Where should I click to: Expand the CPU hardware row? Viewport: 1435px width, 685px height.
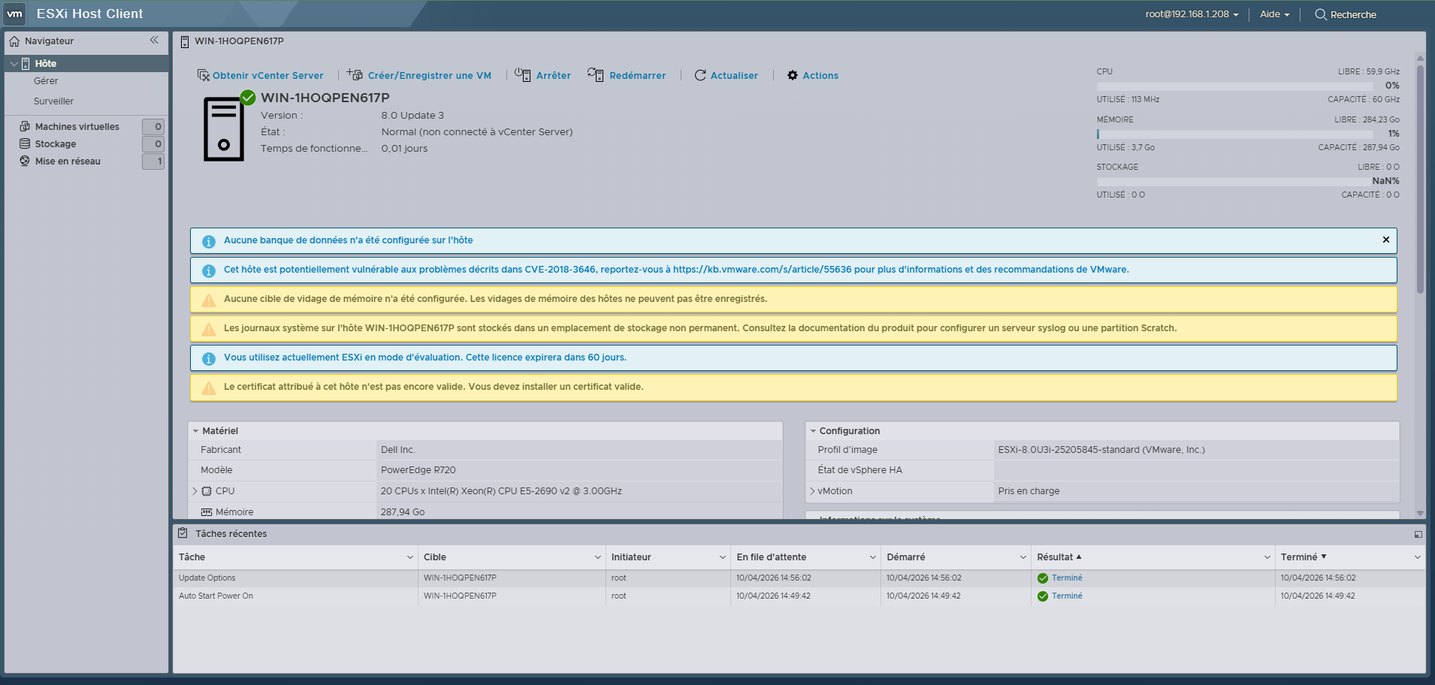pos(195,491)
